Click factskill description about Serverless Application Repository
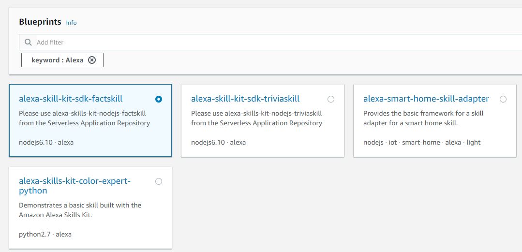The image size is (522, 252). click(x=84, y=118)
